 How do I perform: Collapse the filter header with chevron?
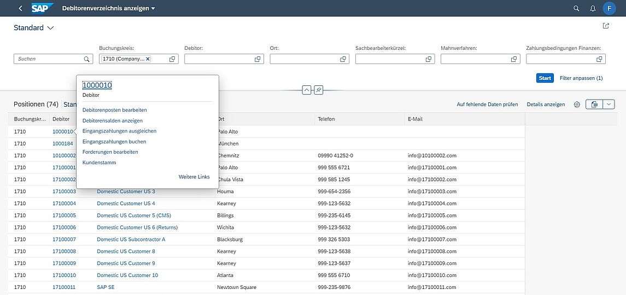[x=306, y=90]
